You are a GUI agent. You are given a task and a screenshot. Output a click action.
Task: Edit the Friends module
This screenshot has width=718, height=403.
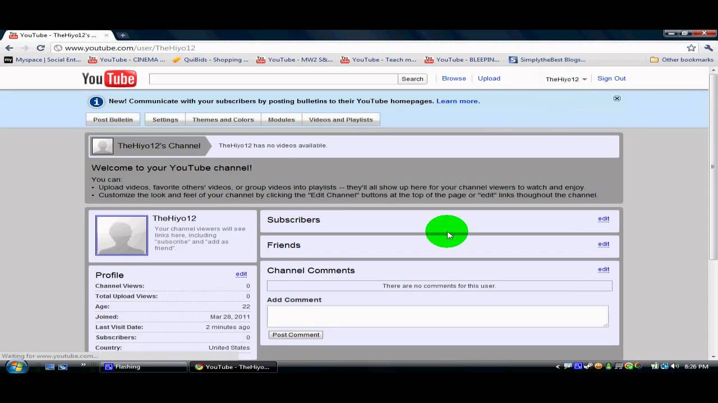(x=604, y=243)
